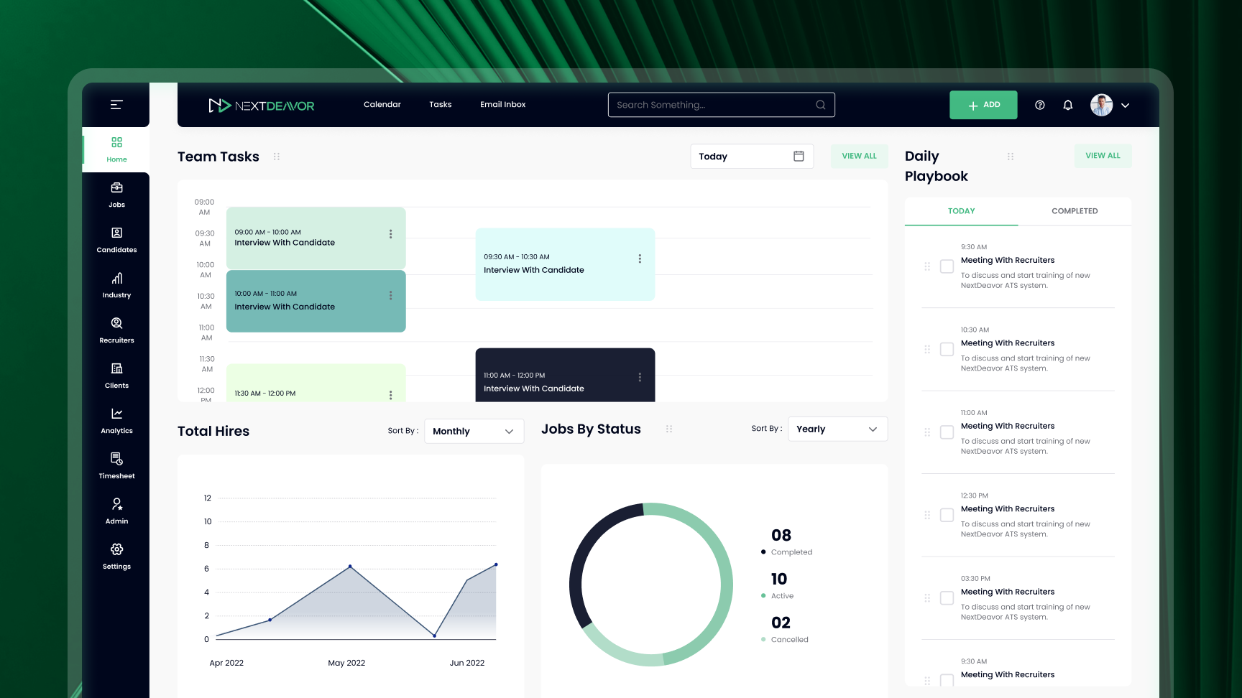Grab drag handle for 10:30 AM meeting

coord(927,350)
